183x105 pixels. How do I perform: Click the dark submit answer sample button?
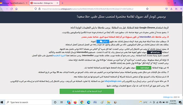(154, 52)
